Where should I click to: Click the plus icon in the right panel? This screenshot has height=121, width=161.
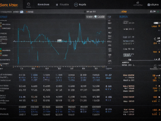155,39
